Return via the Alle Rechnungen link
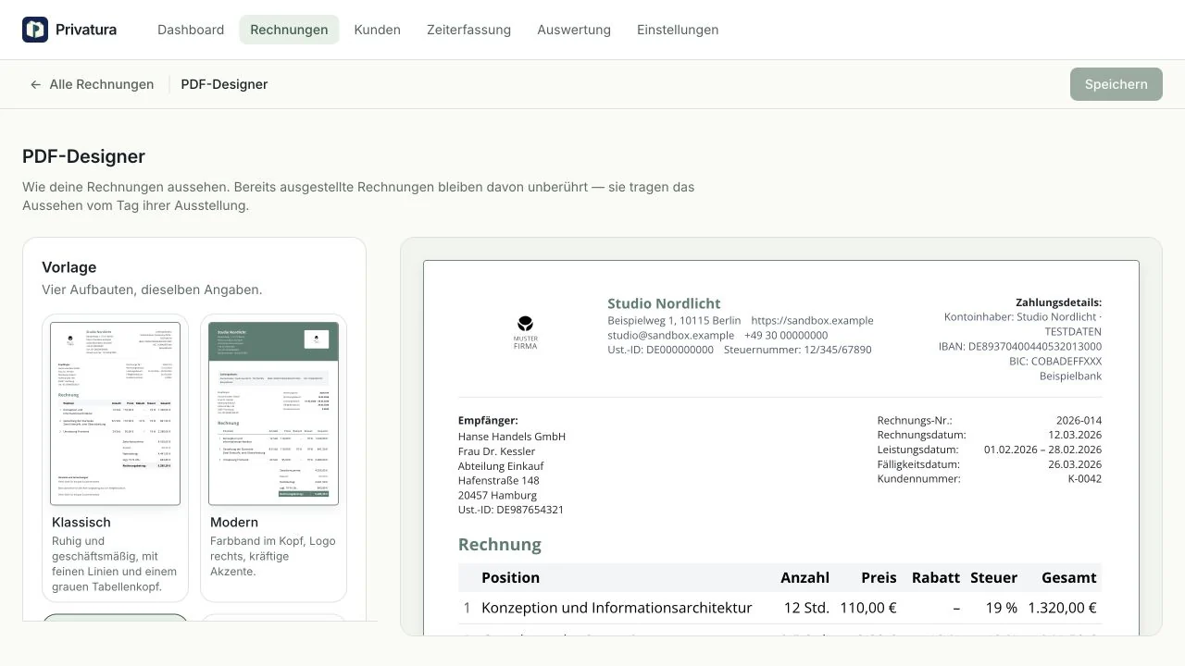 (x=92, y=84)
